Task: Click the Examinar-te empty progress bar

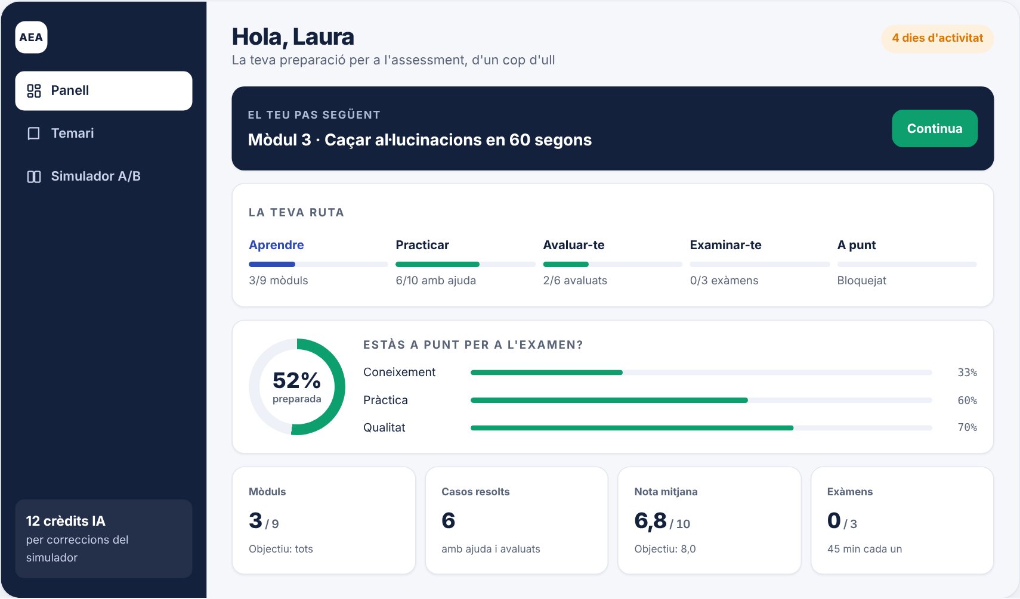Action: tap(760, 264)
